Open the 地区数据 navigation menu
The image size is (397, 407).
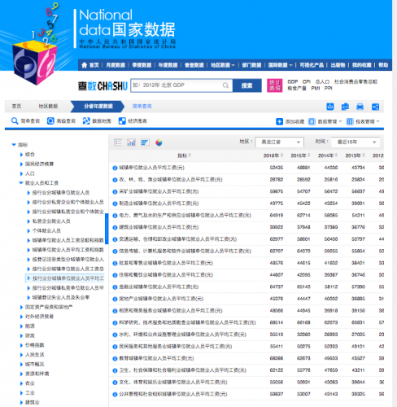click(x=223, y=65)
